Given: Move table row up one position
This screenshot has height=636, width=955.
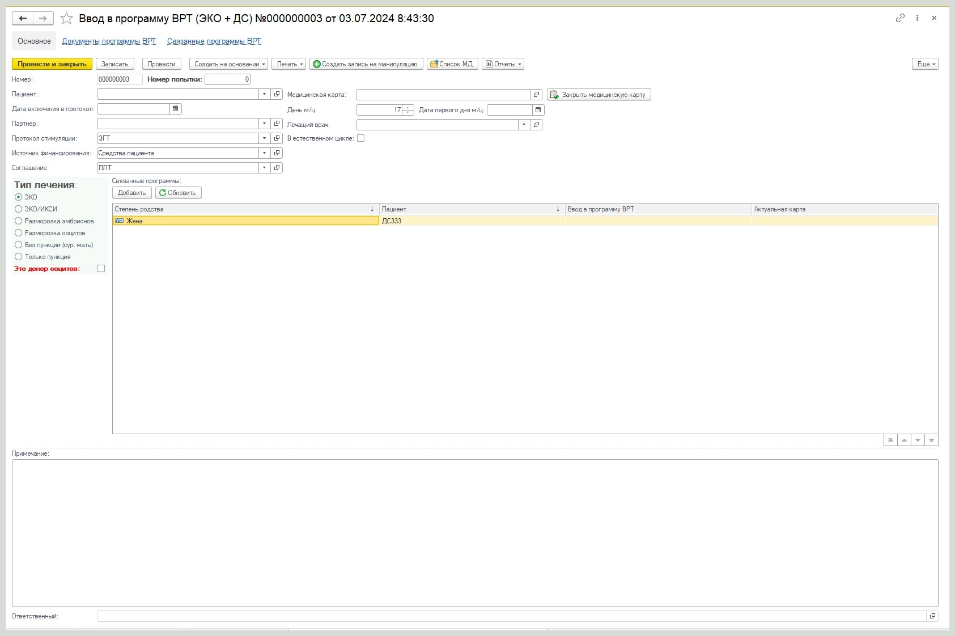Looking at the screenshot, I should [904, 440].
